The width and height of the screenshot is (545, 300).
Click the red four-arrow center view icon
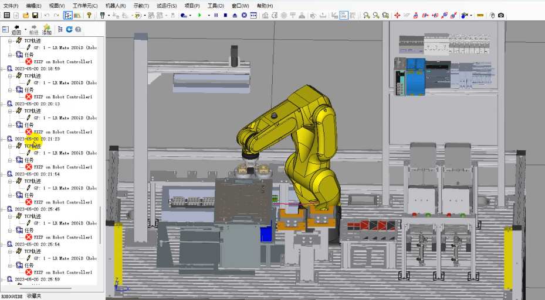(397, 15)
